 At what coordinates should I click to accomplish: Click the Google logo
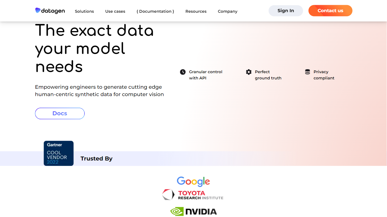click(193, 181)
